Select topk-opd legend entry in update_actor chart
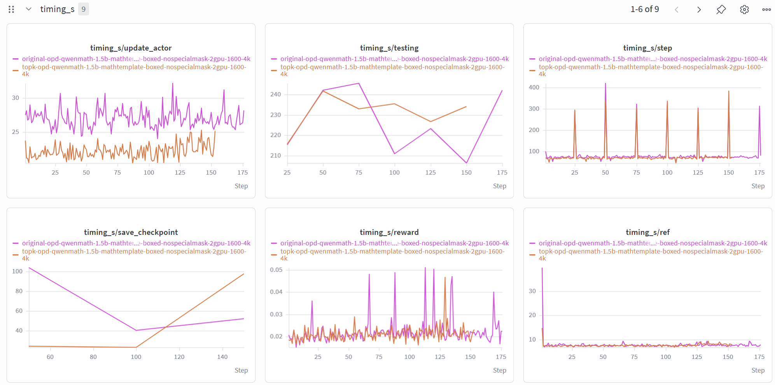The image size is (775, 385). click(134, 70)
